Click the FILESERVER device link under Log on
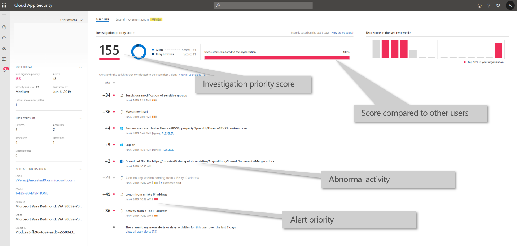Viewport: 517px width, 246px height. (x=168, y=150)
